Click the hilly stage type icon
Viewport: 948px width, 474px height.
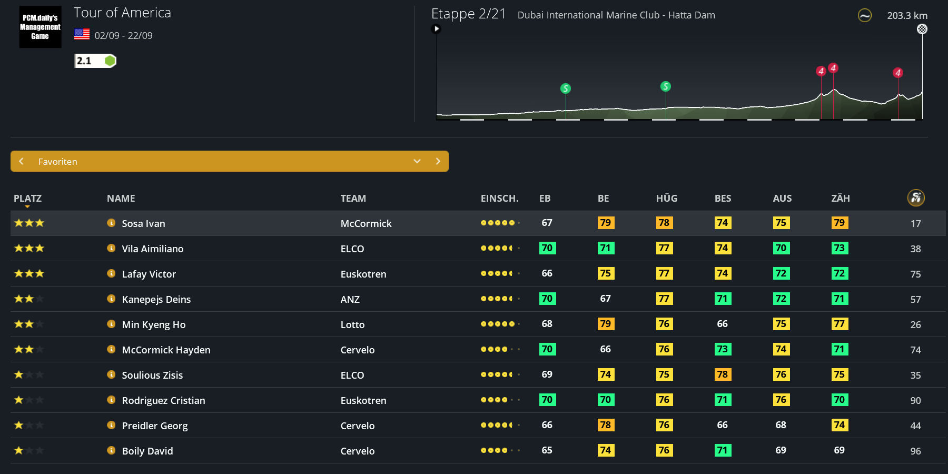(864, 16)
